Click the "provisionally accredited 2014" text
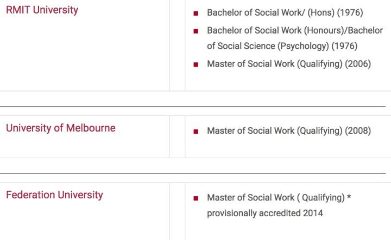The height and width of the screenshot is (240, 391). point(264,213)
